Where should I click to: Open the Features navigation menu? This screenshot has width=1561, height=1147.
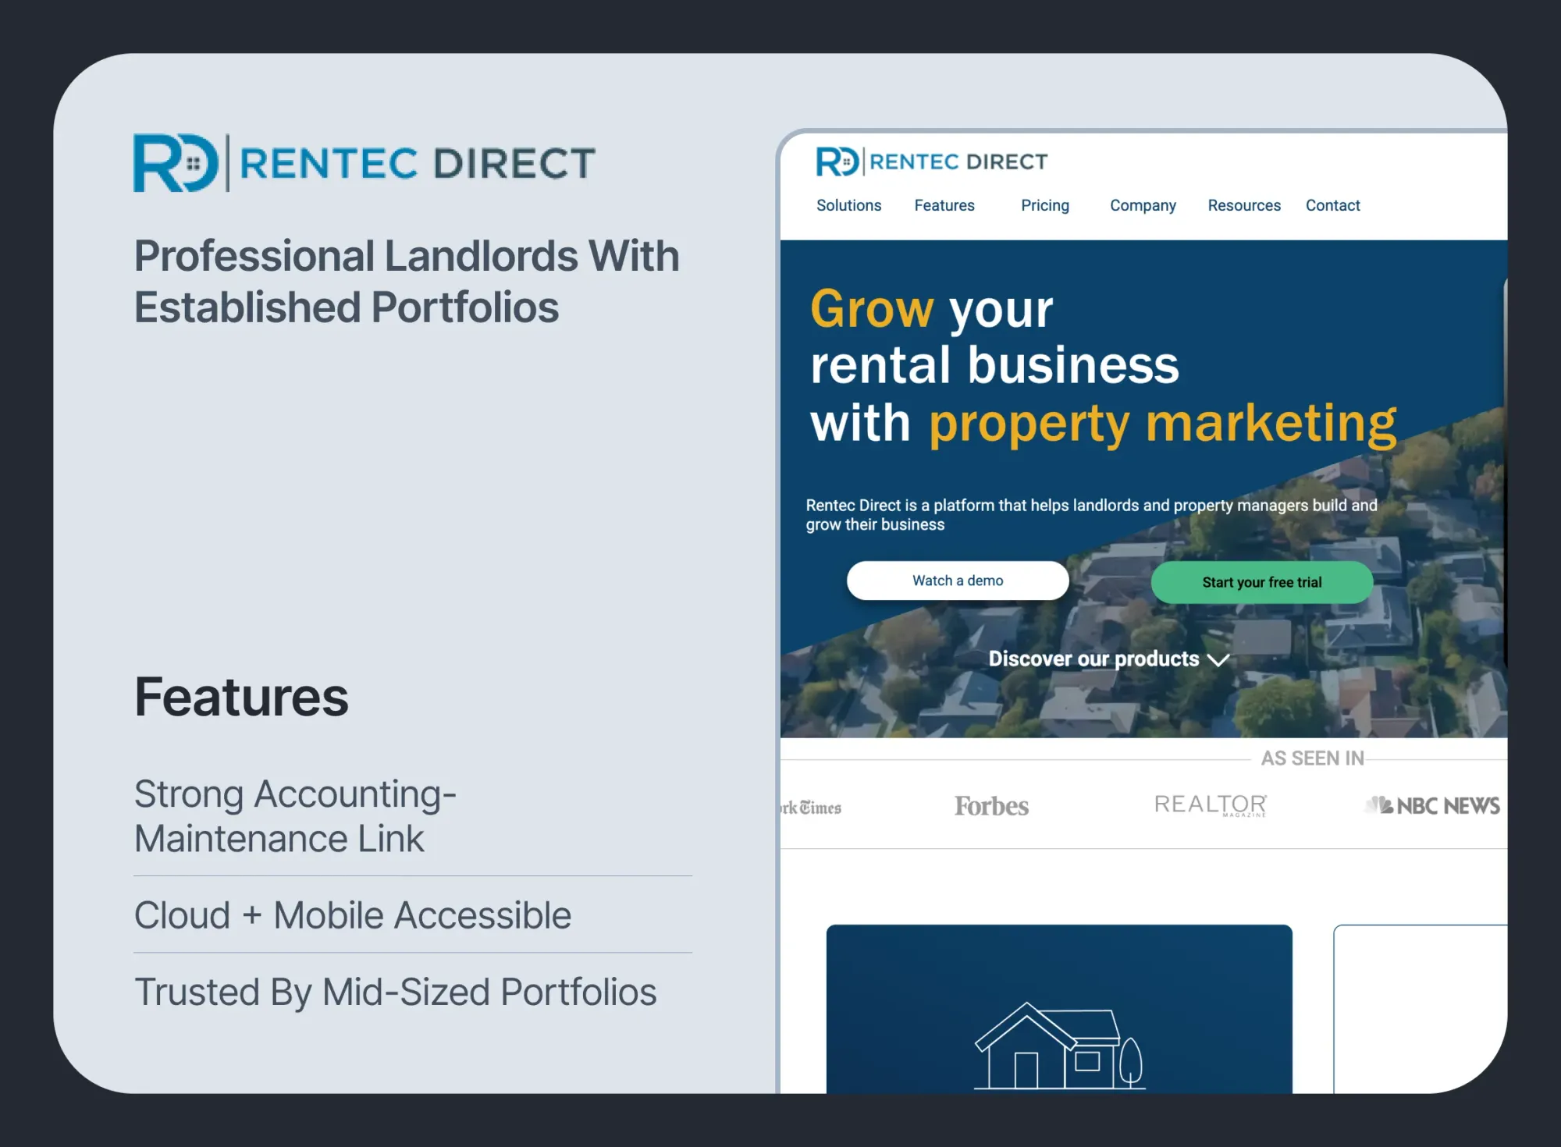[944, 205]
